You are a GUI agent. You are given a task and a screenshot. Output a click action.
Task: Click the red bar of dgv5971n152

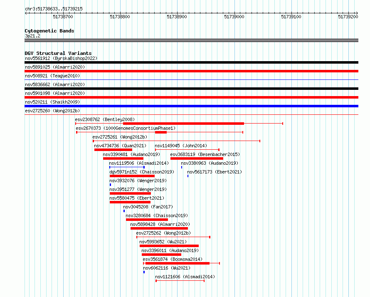[132, 176]
